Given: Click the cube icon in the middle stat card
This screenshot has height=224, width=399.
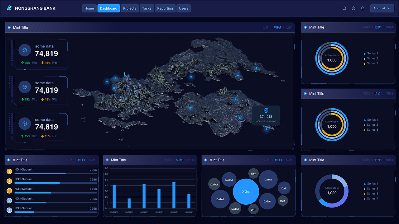Looking at the screenshot, I should (25, 87).
